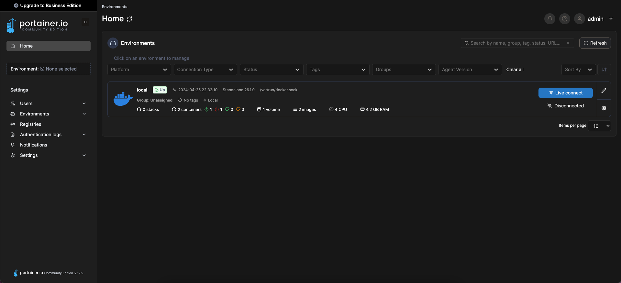The image size is (621, 283).
Task: Click the red stopped containers power icon
Action: click(x=217, y=109)
